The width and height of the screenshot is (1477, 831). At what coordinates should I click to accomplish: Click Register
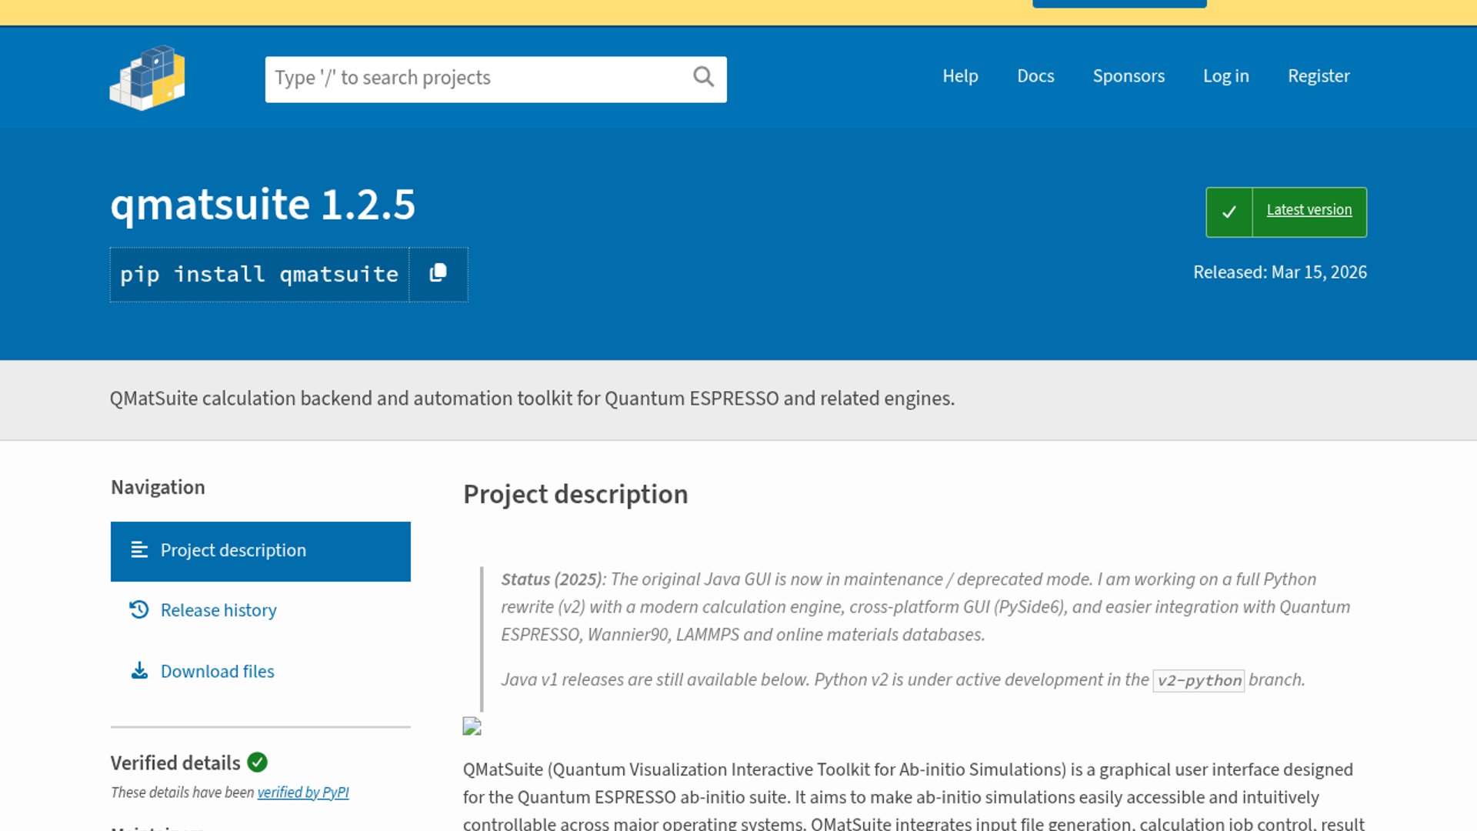(x=1319, y=76)
